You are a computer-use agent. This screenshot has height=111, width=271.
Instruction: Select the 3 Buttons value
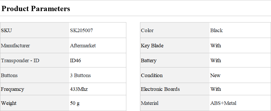coord(81,75)
